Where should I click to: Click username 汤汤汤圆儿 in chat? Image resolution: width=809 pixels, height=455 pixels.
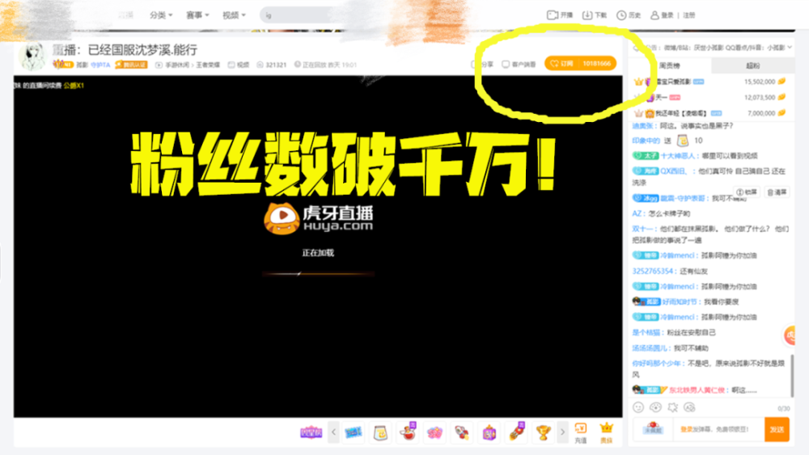tap(651, 348)
